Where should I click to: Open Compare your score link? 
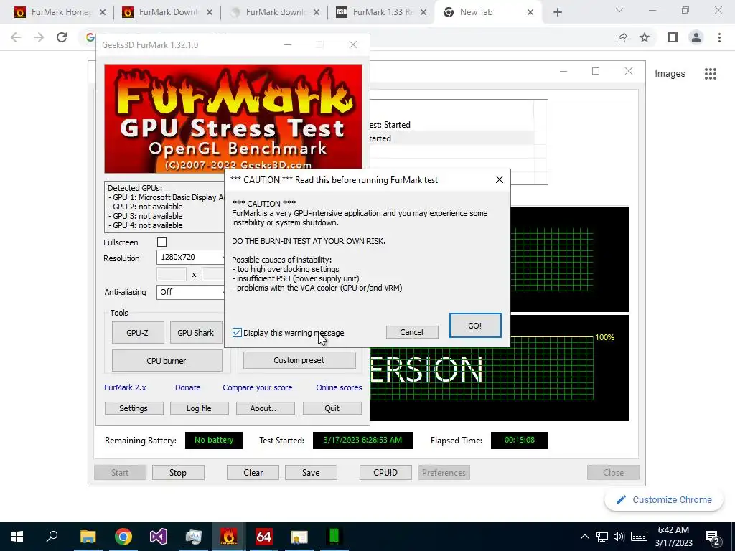point(258,387)
